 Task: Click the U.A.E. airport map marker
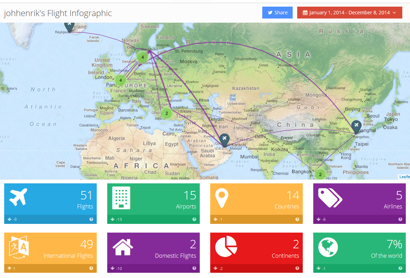pyautogui.click(x=224, y=139)
